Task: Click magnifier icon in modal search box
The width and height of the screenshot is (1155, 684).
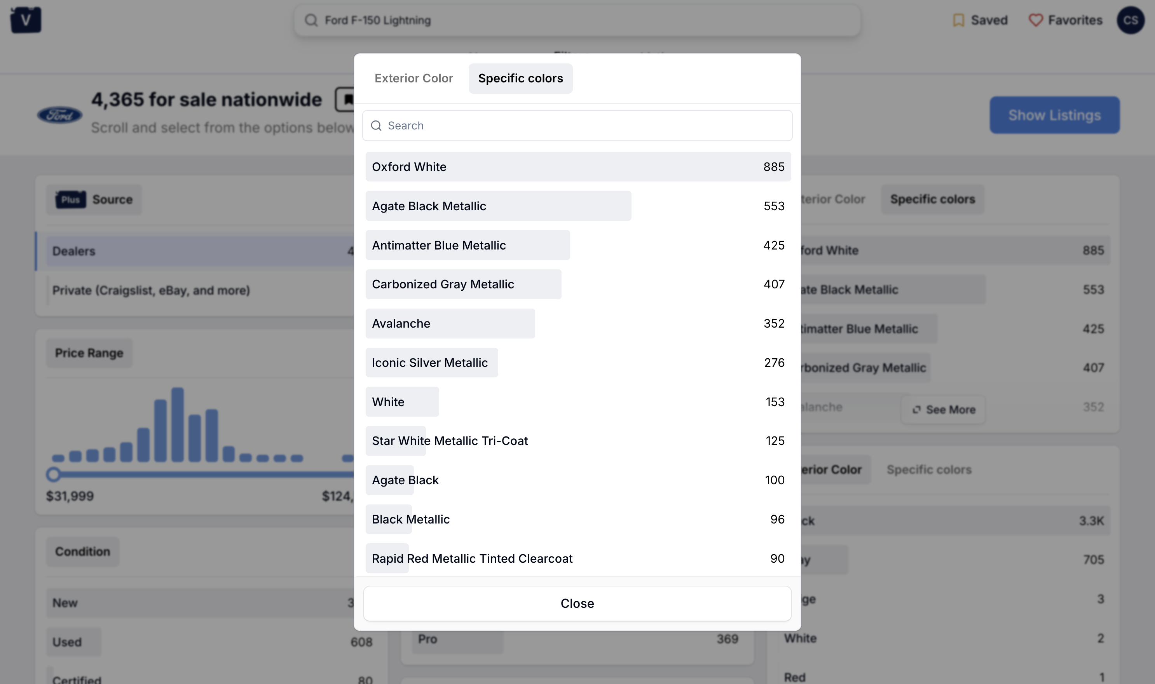Action: coord(376,126)
